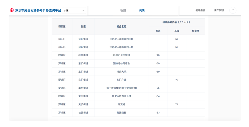Click the 低密度 sub-header

coord(195,31)
